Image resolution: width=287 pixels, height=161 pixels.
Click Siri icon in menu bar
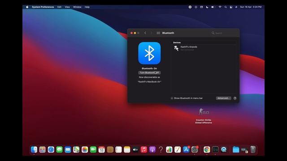point(236,7)
